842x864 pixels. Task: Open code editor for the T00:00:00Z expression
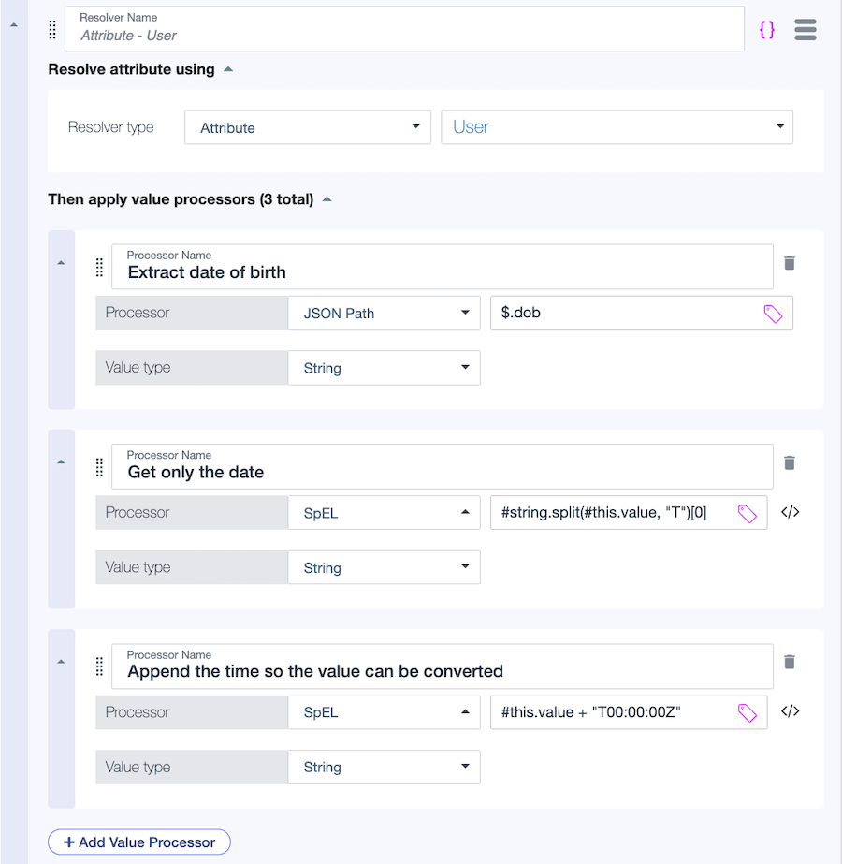coord(791,711)
